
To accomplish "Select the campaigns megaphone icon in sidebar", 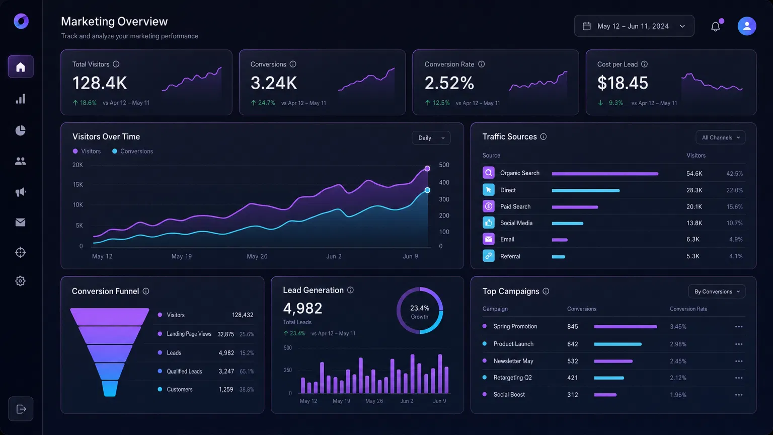I will pyautogui.click(x=20, y=192).
